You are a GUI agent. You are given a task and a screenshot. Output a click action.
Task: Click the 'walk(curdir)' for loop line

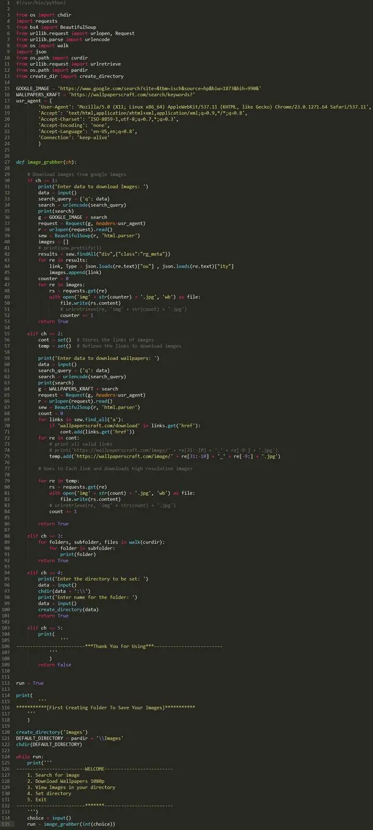pyautogui.click(x=101, y=542)
